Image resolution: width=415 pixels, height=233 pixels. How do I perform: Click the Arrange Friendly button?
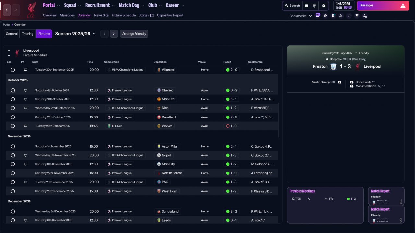click(x=134, y=34)
